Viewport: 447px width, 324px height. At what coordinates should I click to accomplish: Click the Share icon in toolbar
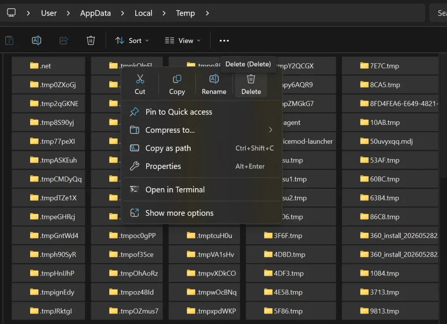tap(64, 41)
